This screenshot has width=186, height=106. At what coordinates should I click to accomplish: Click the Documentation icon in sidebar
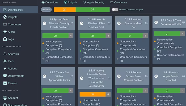pyautogui.click(x=5, y=105)
